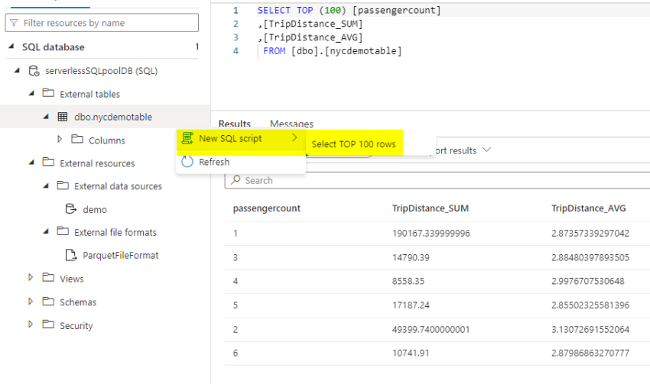Click the demo data source icon
The height and width of the screenshot is (384, 650).
coord(71,209)
